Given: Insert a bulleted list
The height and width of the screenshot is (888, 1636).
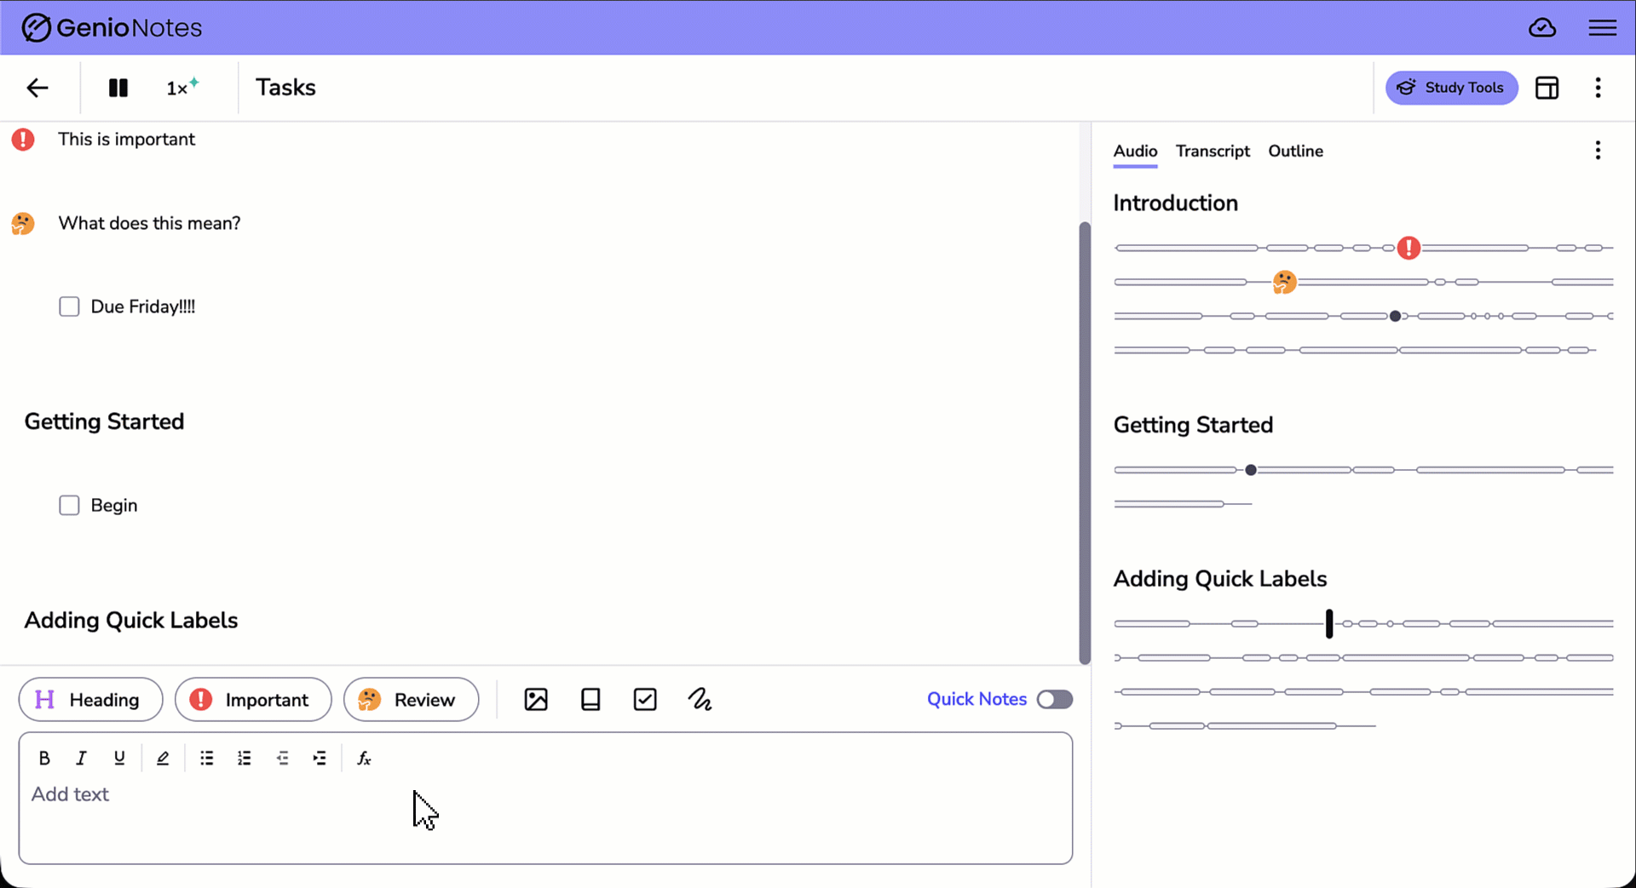Looking at the screenshot, I should 206,759.
